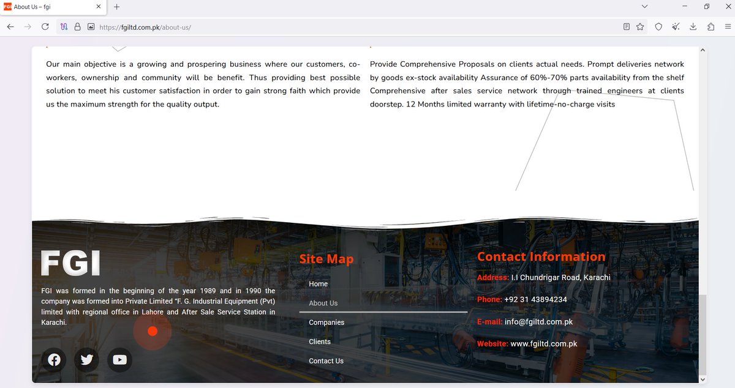Image resolution: width=735 pixels, height=388 pixels.
Task: Click the reader view page icon
Action: [626, 26]
